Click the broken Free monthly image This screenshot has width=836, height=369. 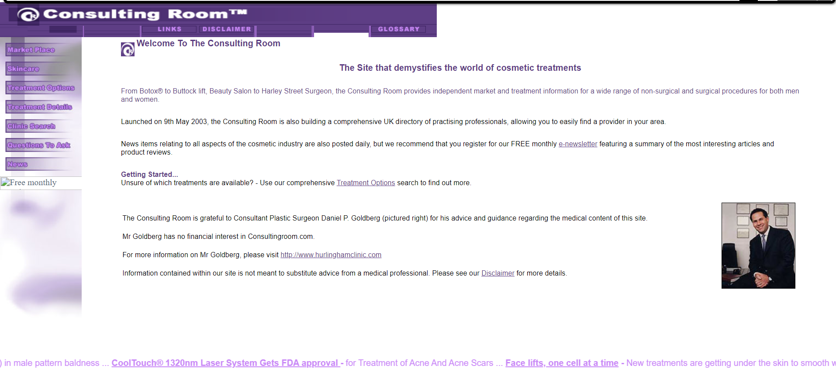pyautogui.click(x=41, y=183)
